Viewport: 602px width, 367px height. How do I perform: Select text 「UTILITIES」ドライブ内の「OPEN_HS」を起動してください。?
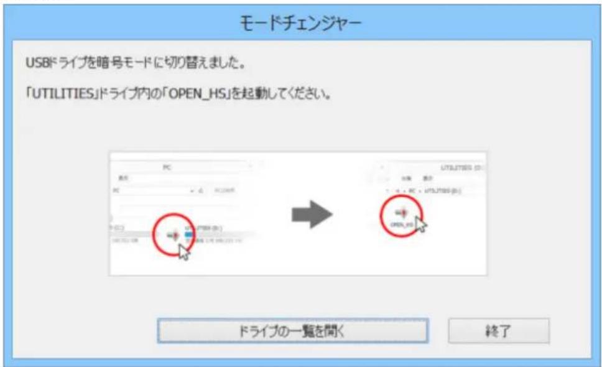pos(178,94)
